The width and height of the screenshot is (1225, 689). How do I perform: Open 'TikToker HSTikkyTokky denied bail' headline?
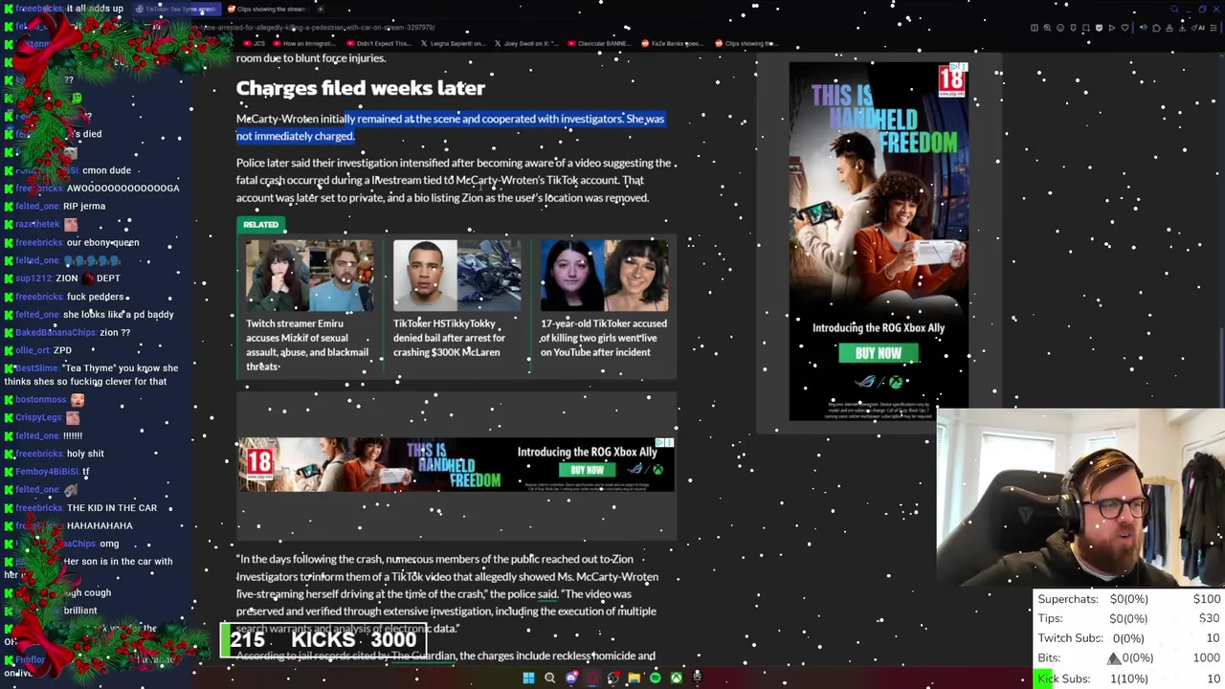pos(449,338)
